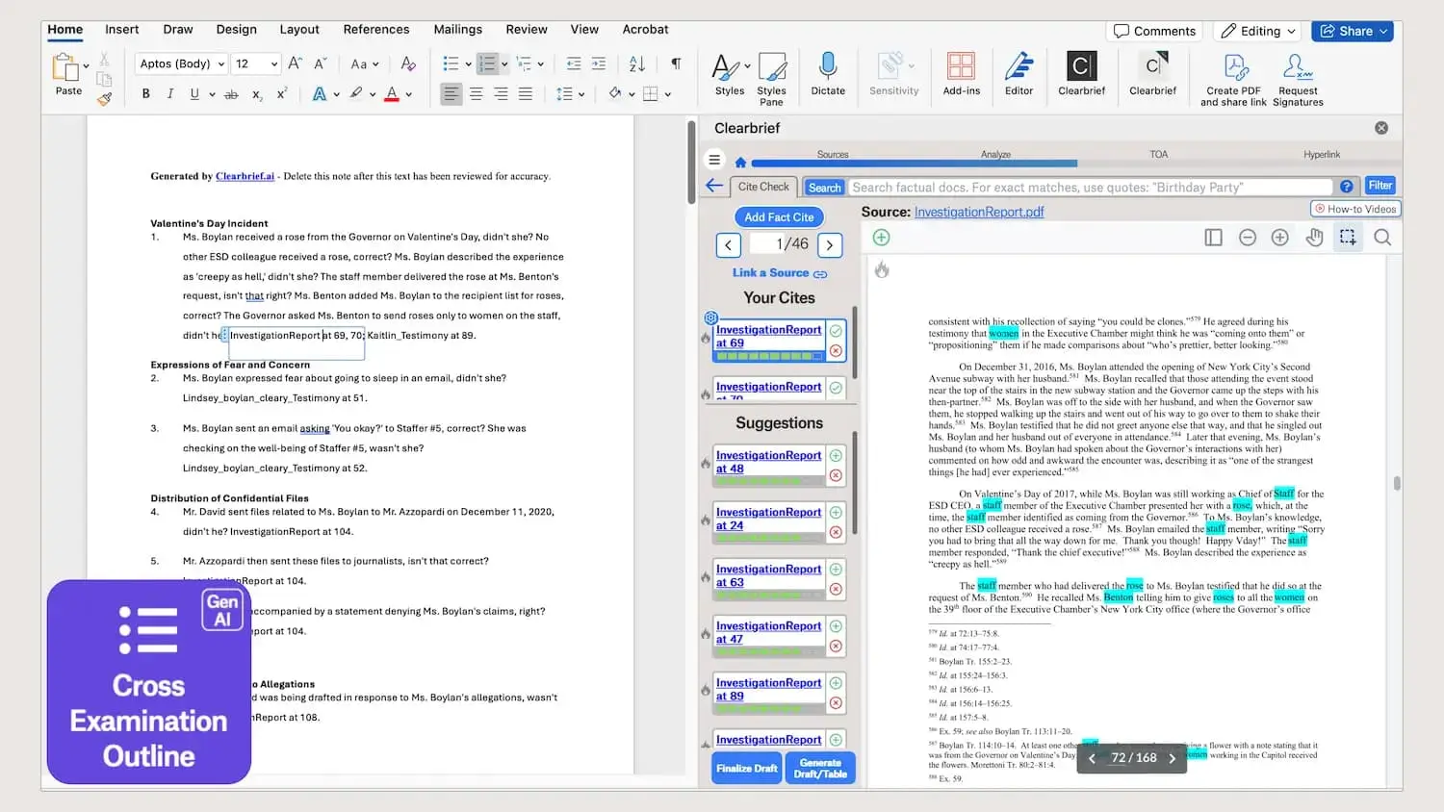Open the InvestigationReport.pdf source link
Screen dimensions: 1444x812
point(979,212)
